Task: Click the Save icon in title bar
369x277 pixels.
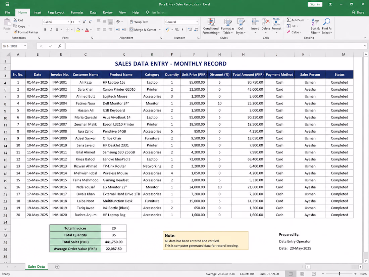Action: [7, 4]
